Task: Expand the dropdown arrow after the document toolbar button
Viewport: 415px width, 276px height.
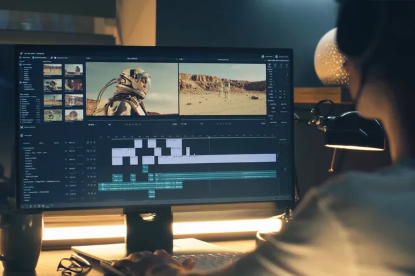Action: 48,58
